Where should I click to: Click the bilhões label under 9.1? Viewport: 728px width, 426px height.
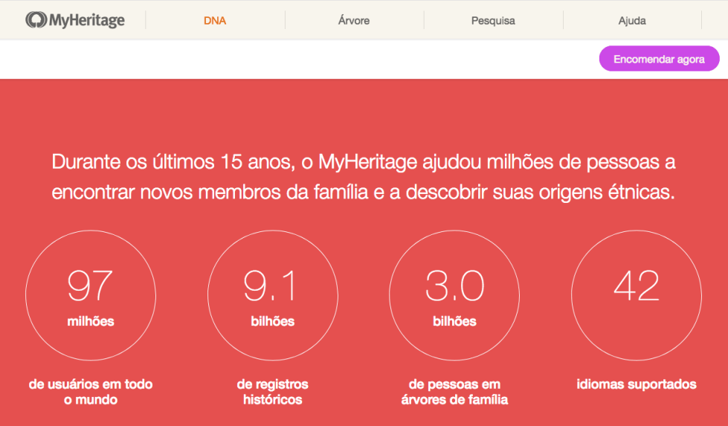pos(272,322)
